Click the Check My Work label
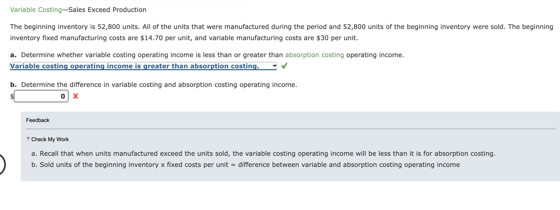560x210 pixels. click(51, 139)
